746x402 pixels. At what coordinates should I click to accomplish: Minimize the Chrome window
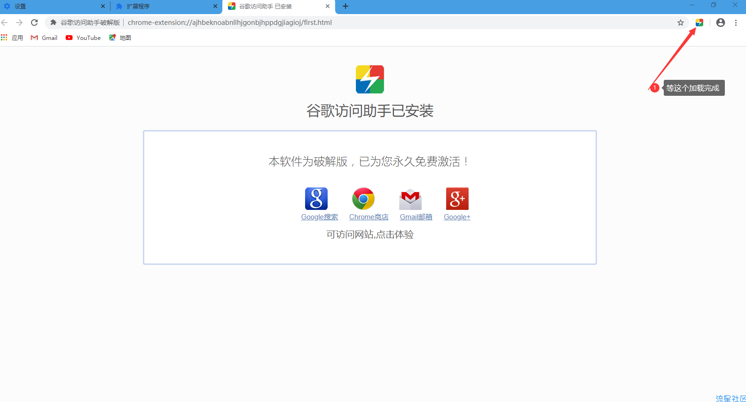click(692, 5)
